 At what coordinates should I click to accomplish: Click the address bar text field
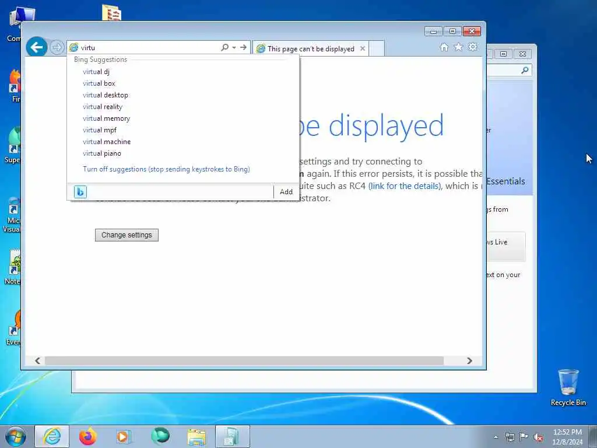tap(150, 48)
